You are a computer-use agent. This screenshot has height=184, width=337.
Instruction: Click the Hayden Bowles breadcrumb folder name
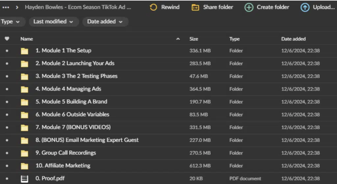[x=78, y=7]
